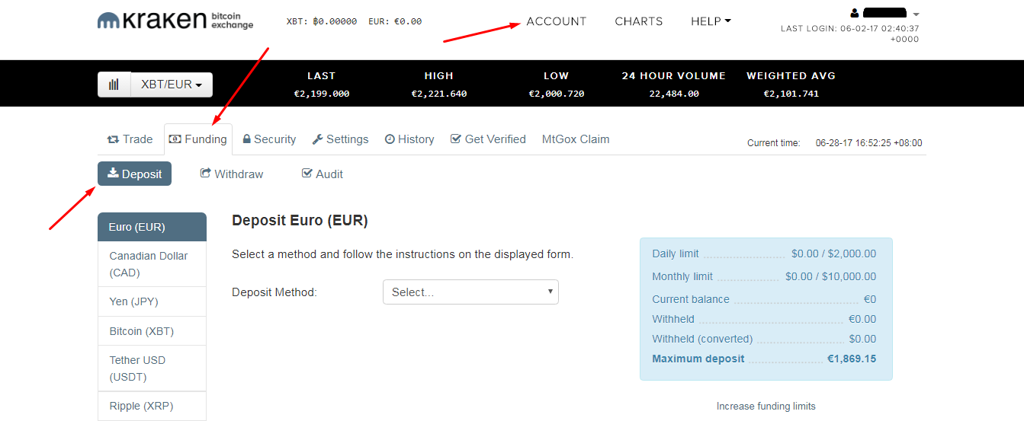View the History tab
The height and width of the screenshot is (421, 1024).
pyautogui.click(x=409, y=139)
